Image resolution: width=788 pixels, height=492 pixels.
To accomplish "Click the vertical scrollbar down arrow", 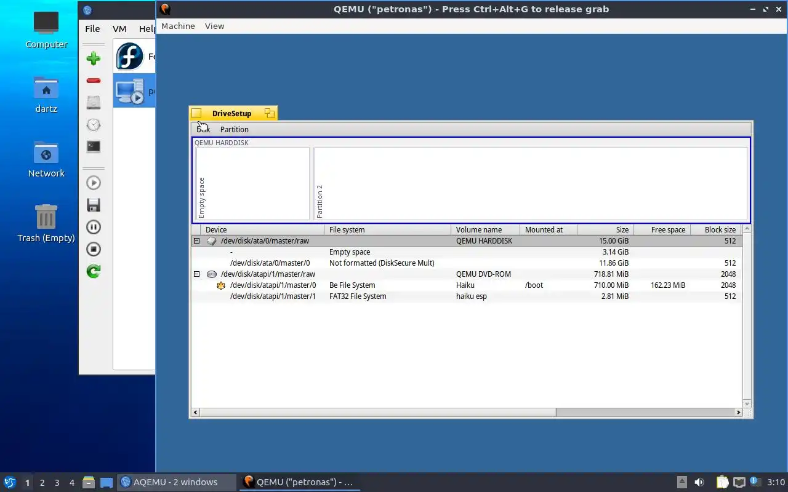I will (x=747, y=404).
